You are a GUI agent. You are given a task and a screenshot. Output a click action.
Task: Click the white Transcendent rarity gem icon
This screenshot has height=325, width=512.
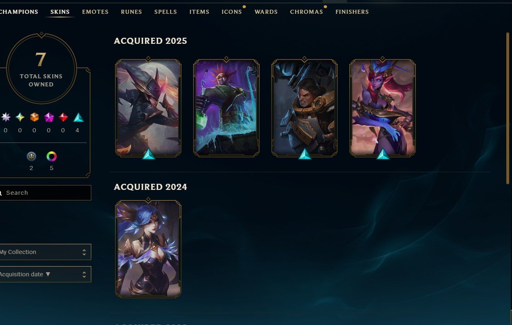[x=6, y=118]
